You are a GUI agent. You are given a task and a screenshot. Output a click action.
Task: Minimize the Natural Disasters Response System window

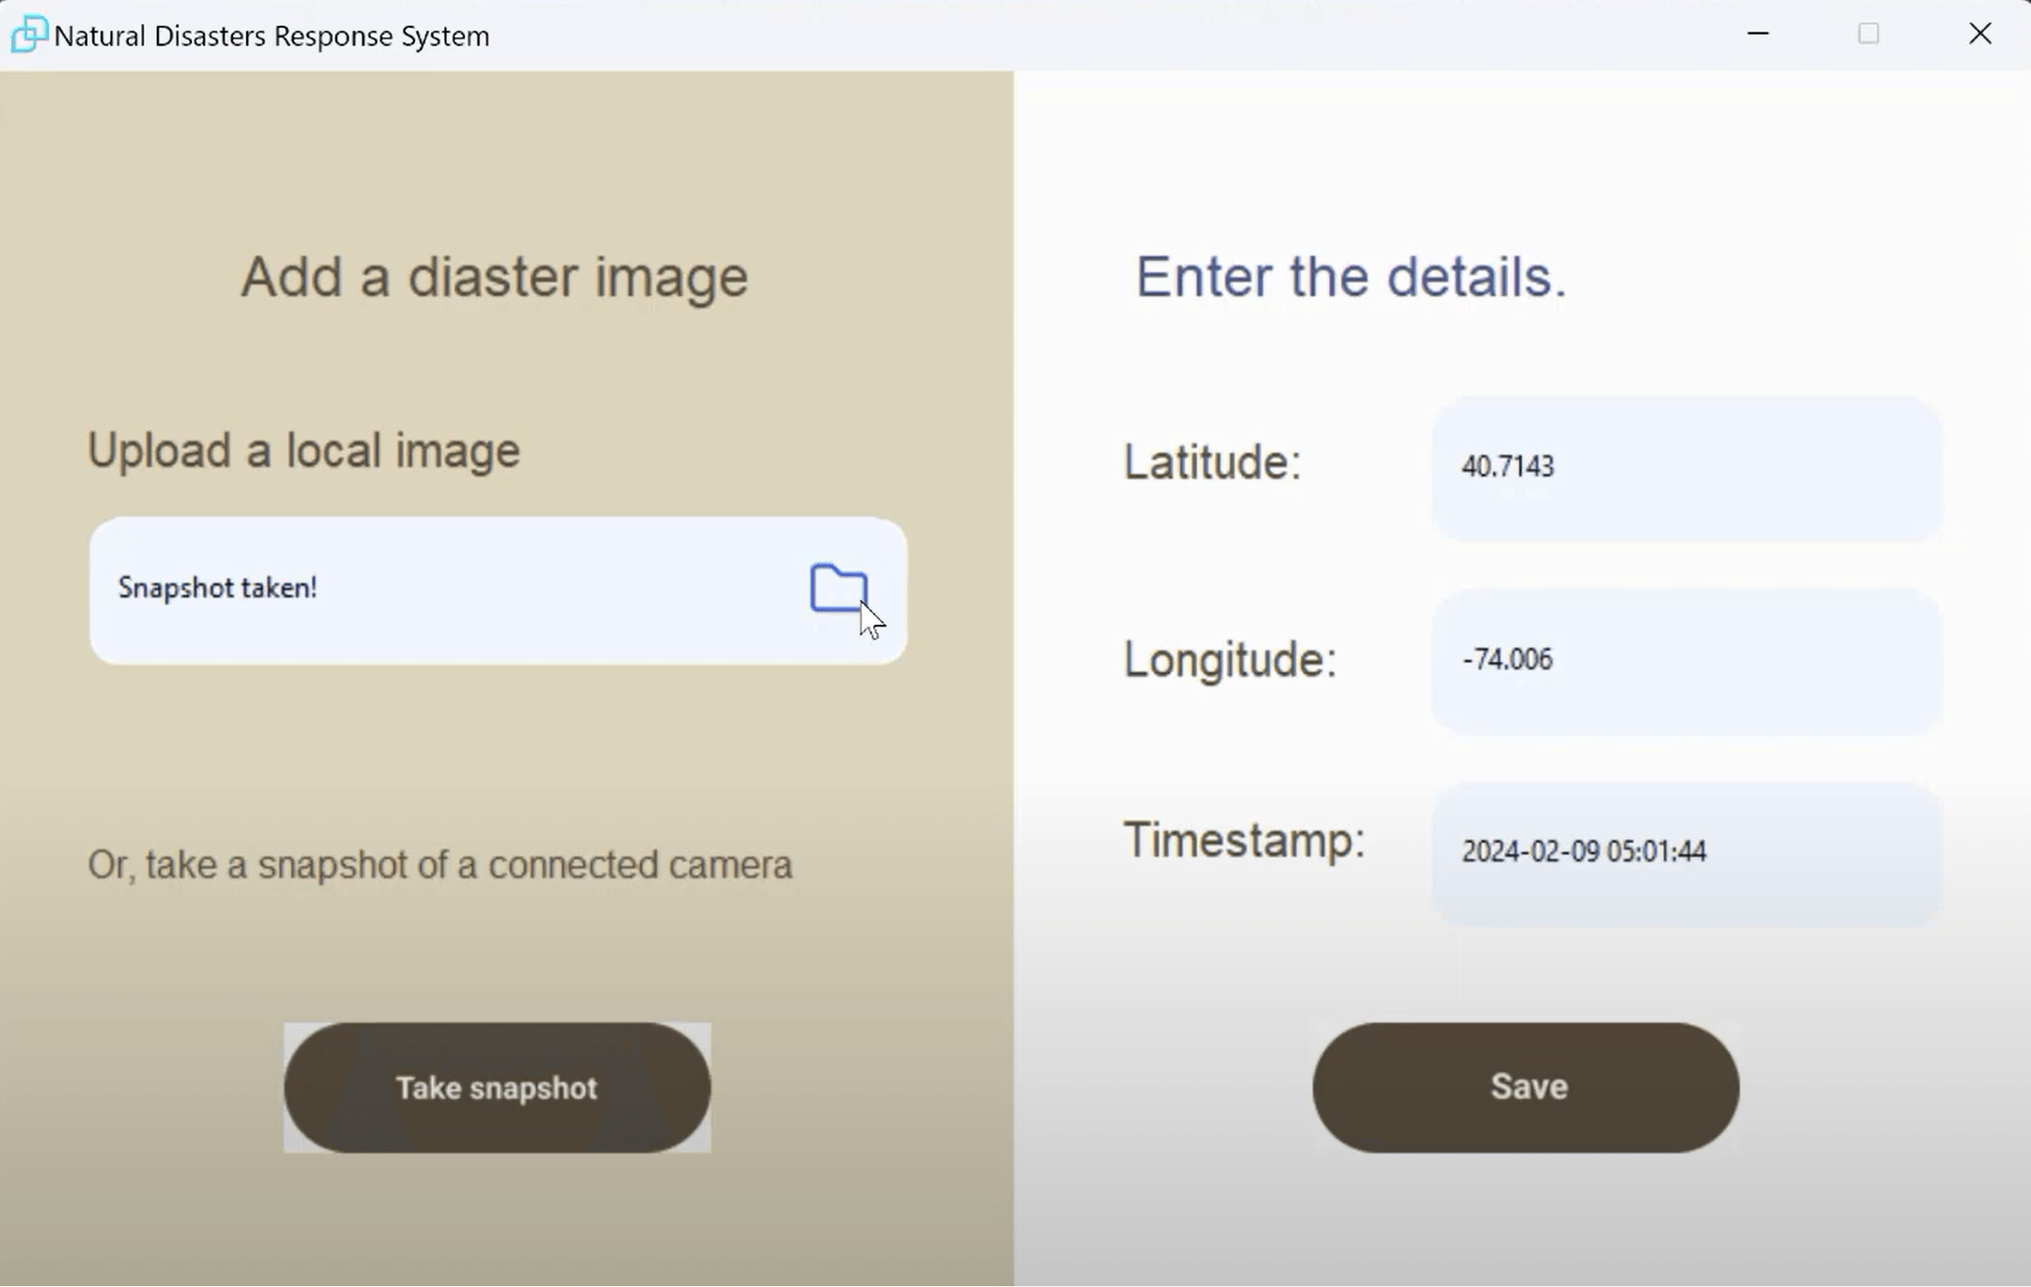(x=1757, y=35)
